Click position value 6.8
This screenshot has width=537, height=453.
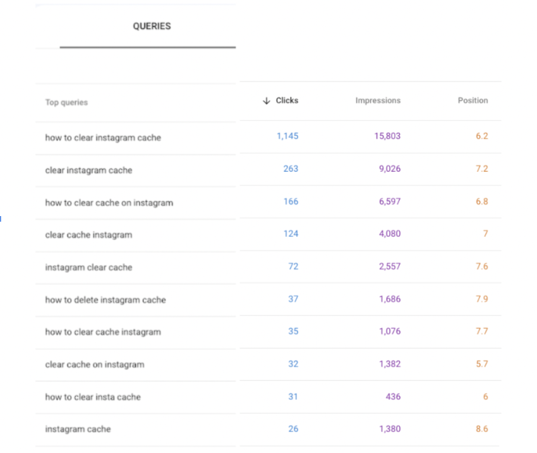(482, 202)
